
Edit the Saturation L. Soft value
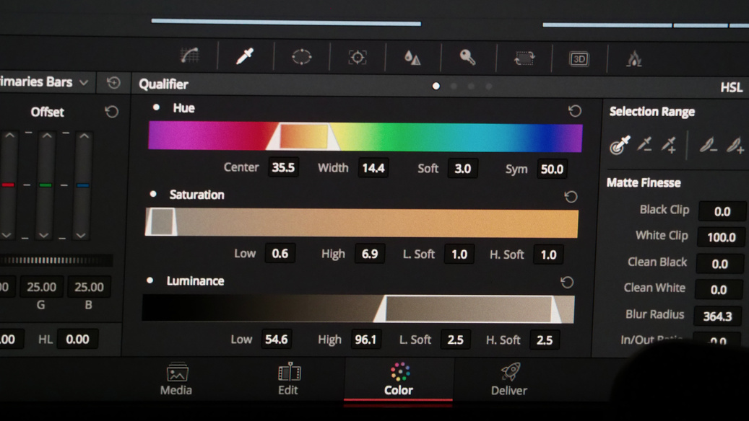pos(459,254)
